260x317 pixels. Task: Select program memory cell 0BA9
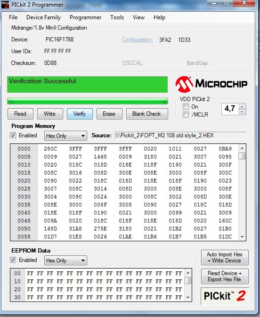click(x=225, y=149)
